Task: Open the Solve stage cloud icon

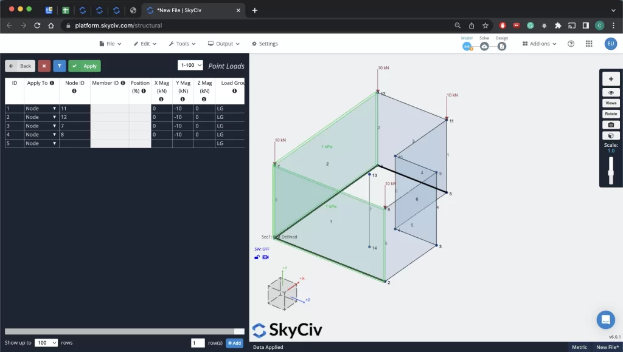Action: click(484, 46)
